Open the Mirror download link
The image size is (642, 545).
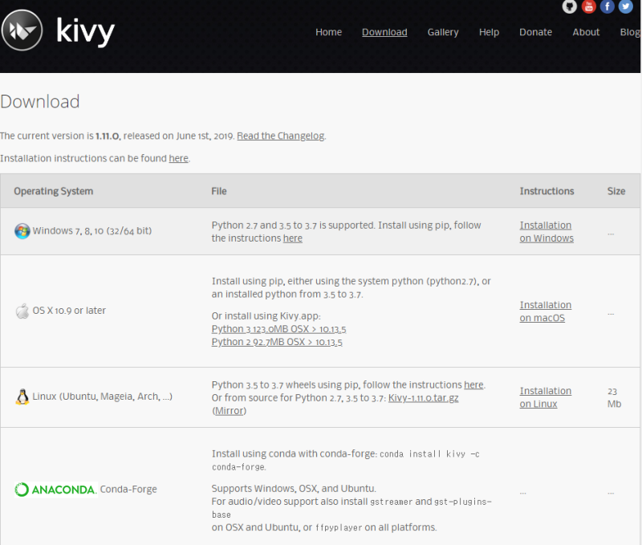[x=229, y=410]
